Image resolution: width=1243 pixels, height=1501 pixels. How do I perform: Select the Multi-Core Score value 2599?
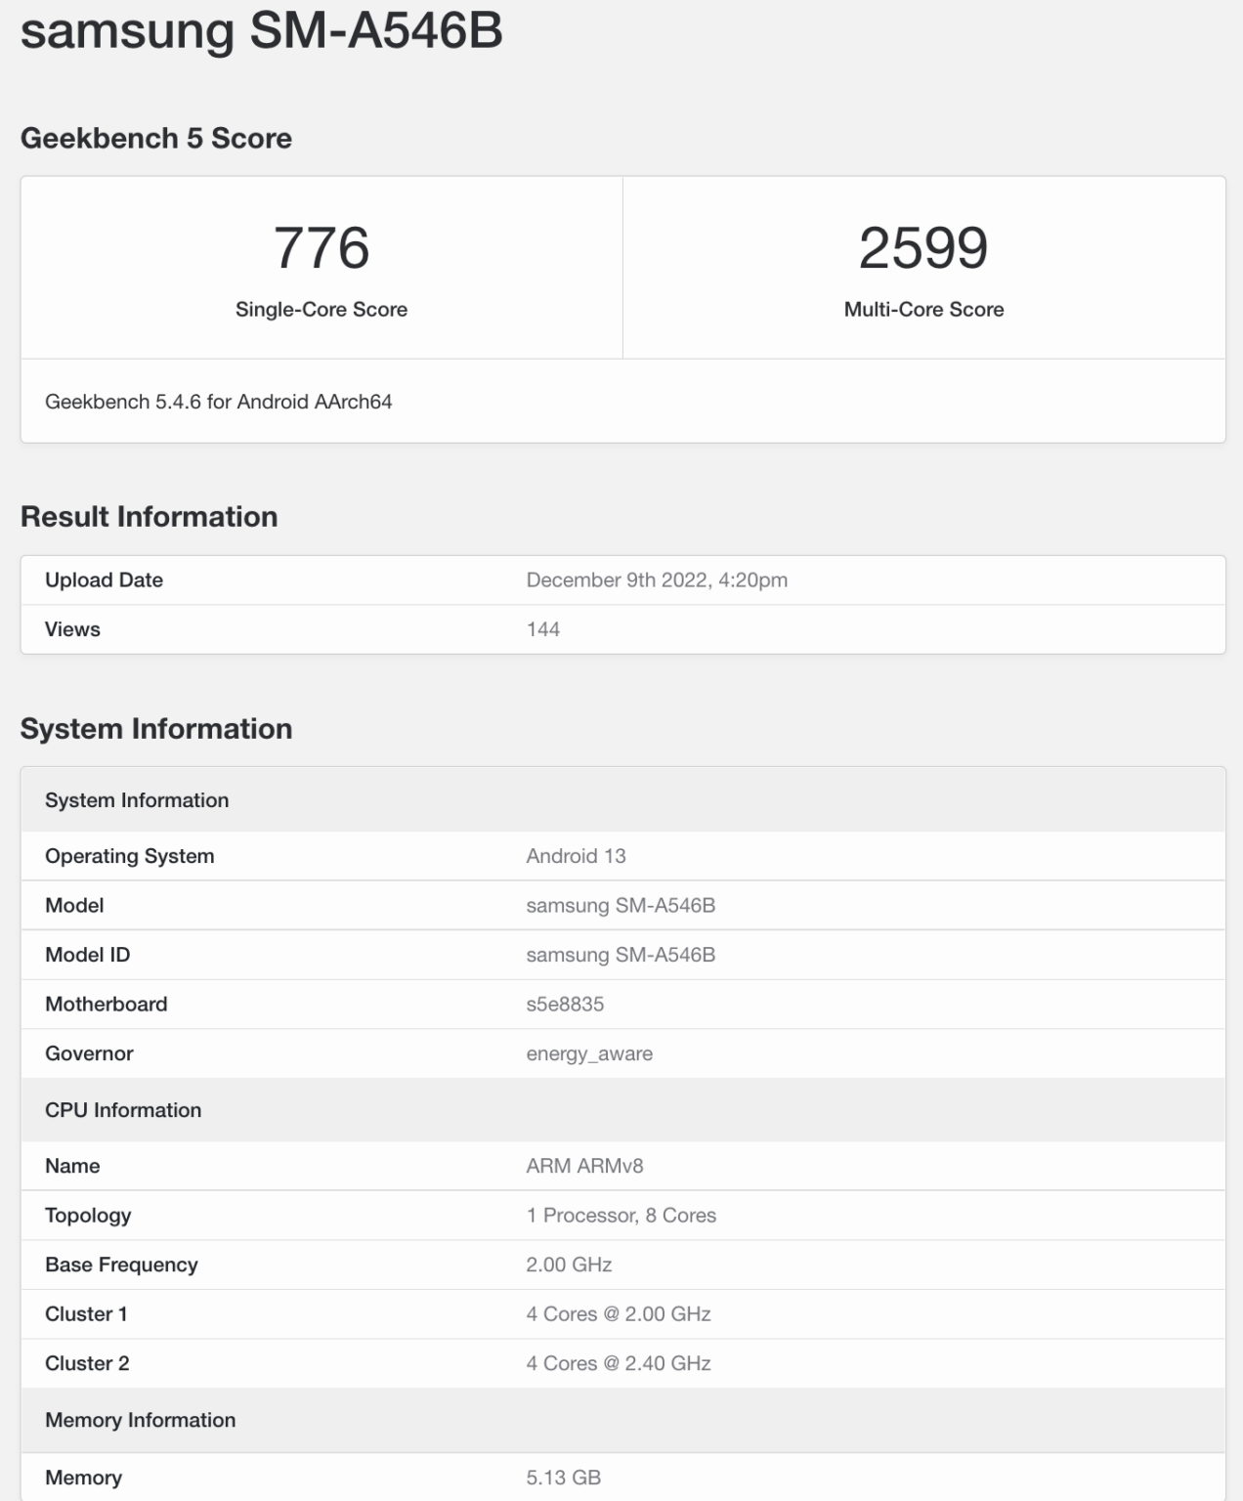tap(923, 249)
